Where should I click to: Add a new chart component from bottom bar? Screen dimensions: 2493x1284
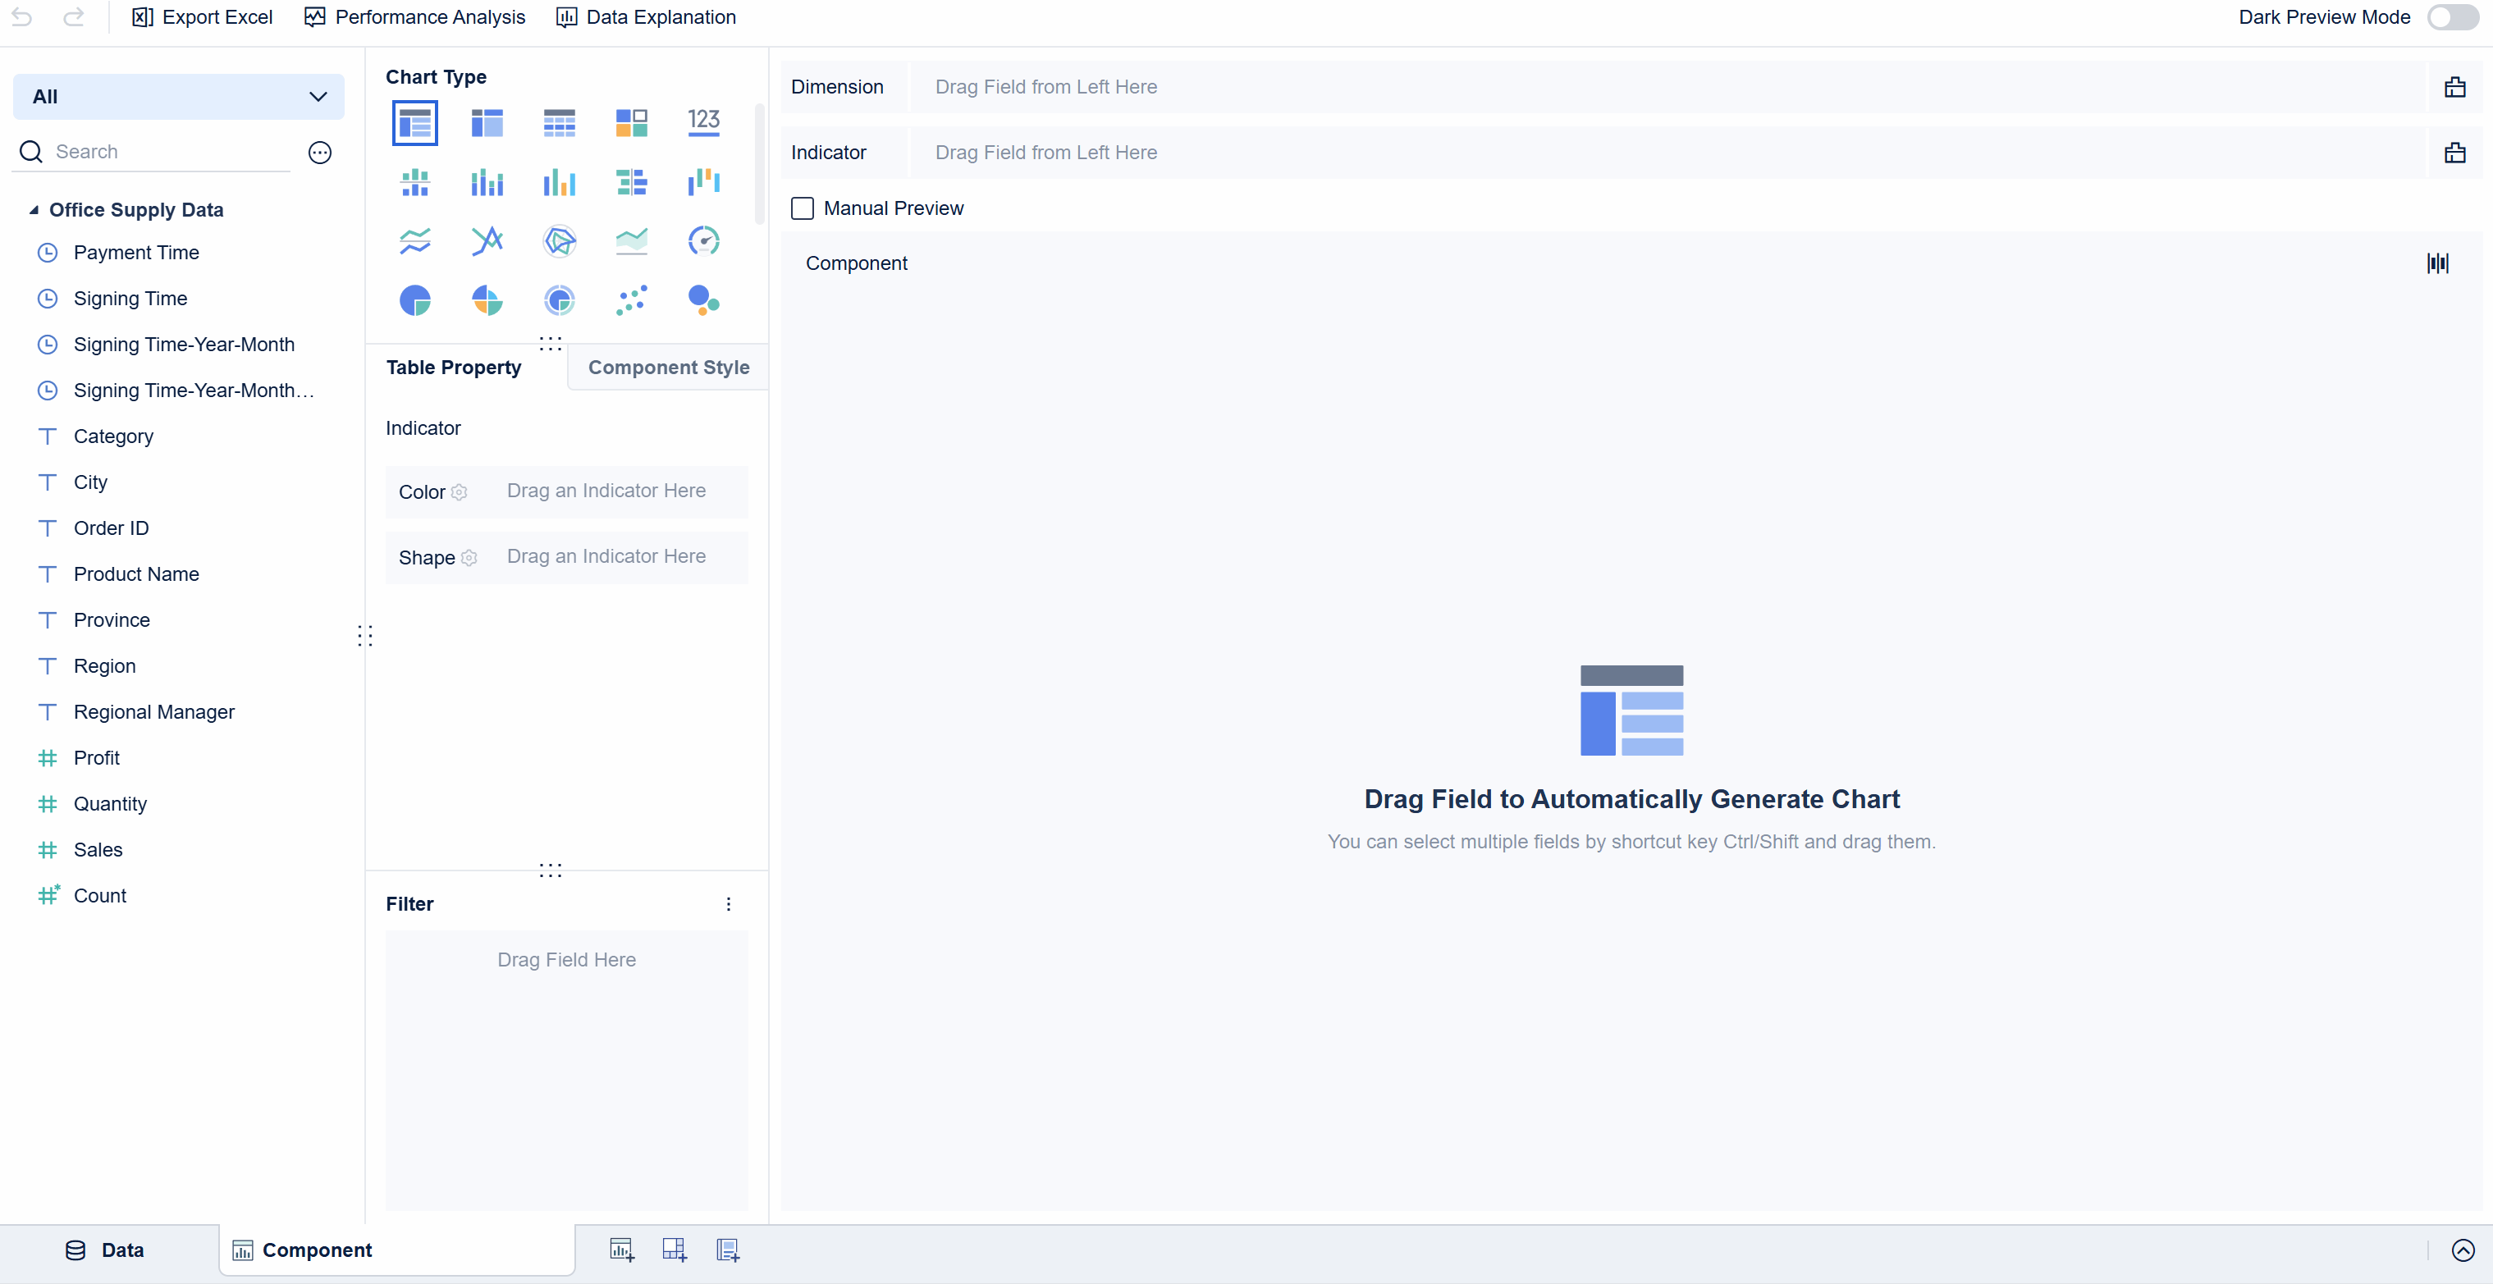(x=620, y=1250)
